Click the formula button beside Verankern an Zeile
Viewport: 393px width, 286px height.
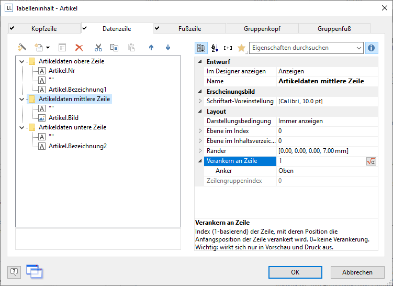pyautogui.click(x=371, y=161)
